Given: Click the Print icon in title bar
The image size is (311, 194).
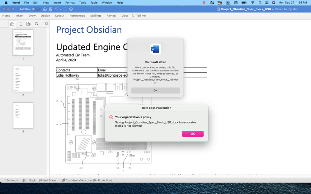Looking at the screenshot, I should 71,9.
